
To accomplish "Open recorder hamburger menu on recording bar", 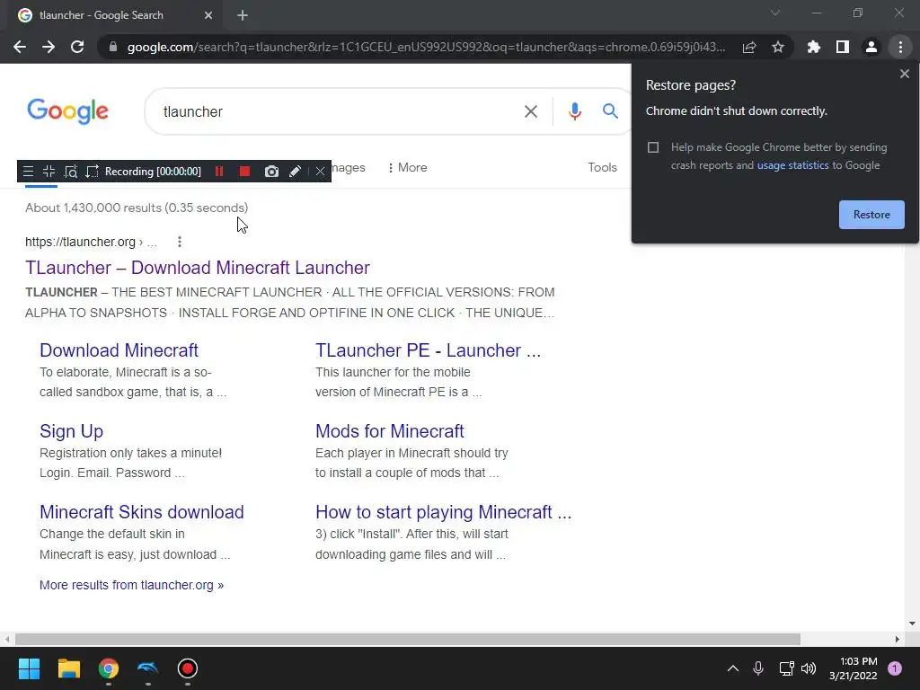I will tap(28, 172).
